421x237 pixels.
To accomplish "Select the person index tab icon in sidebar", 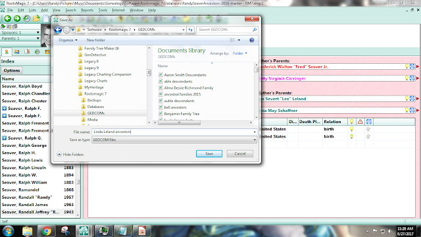I will [7, 52].
